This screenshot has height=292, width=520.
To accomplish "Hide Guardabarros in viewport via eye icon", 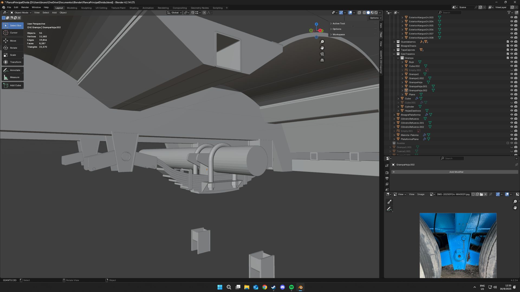I will pyautogui.click(x=512, y=42).
